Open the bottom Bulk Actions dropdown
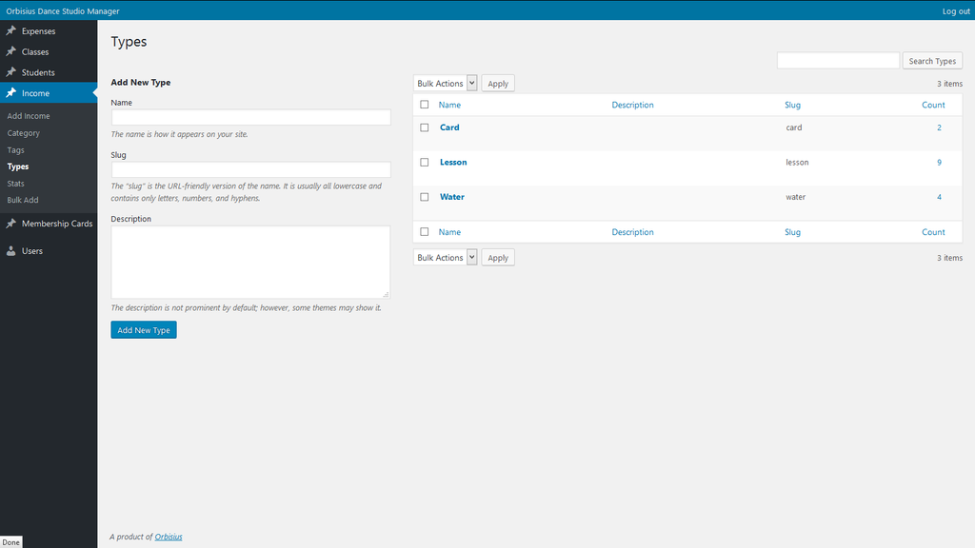 pos(446,257)
